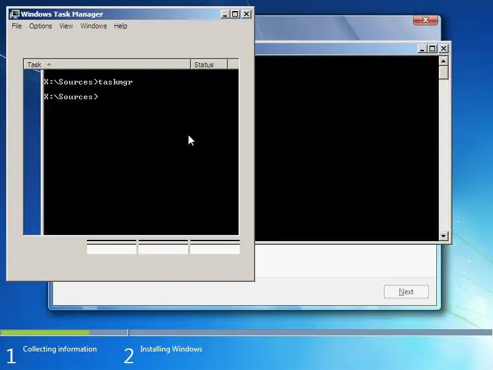Viewport: 493px width, 370px height.
Task: Click the command prompt scroll up arrow
Action: (x=443, y=60)
